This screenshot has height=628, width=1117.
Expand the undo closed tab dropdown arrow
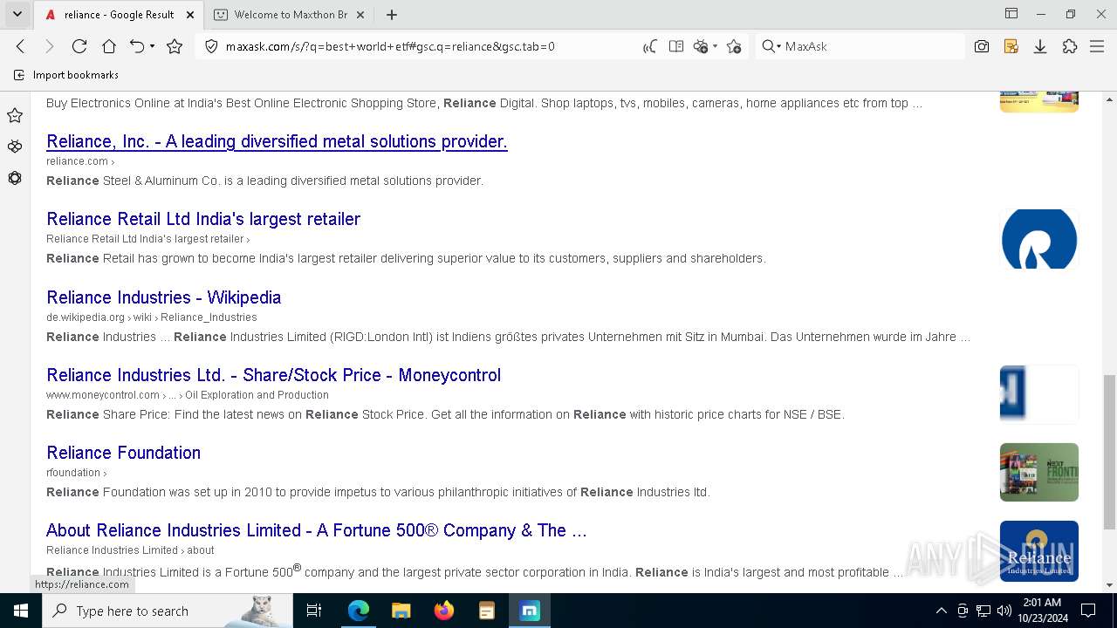(153, 46)
